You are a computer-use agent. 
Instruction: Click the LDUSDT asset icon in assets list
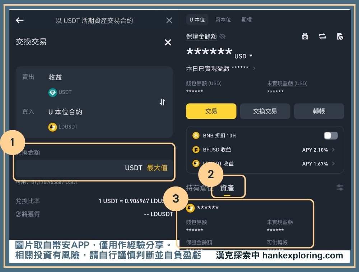coord(190,208)
